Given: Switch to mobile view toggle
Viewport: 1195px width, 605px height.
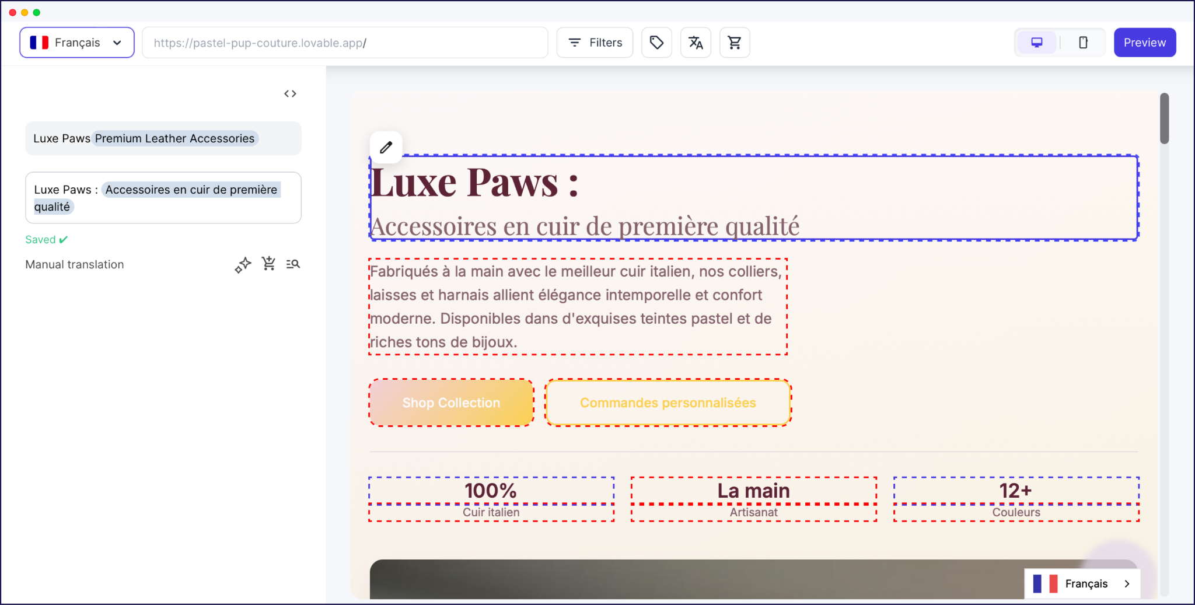Looking at the screenshot, I should 1084,42.
